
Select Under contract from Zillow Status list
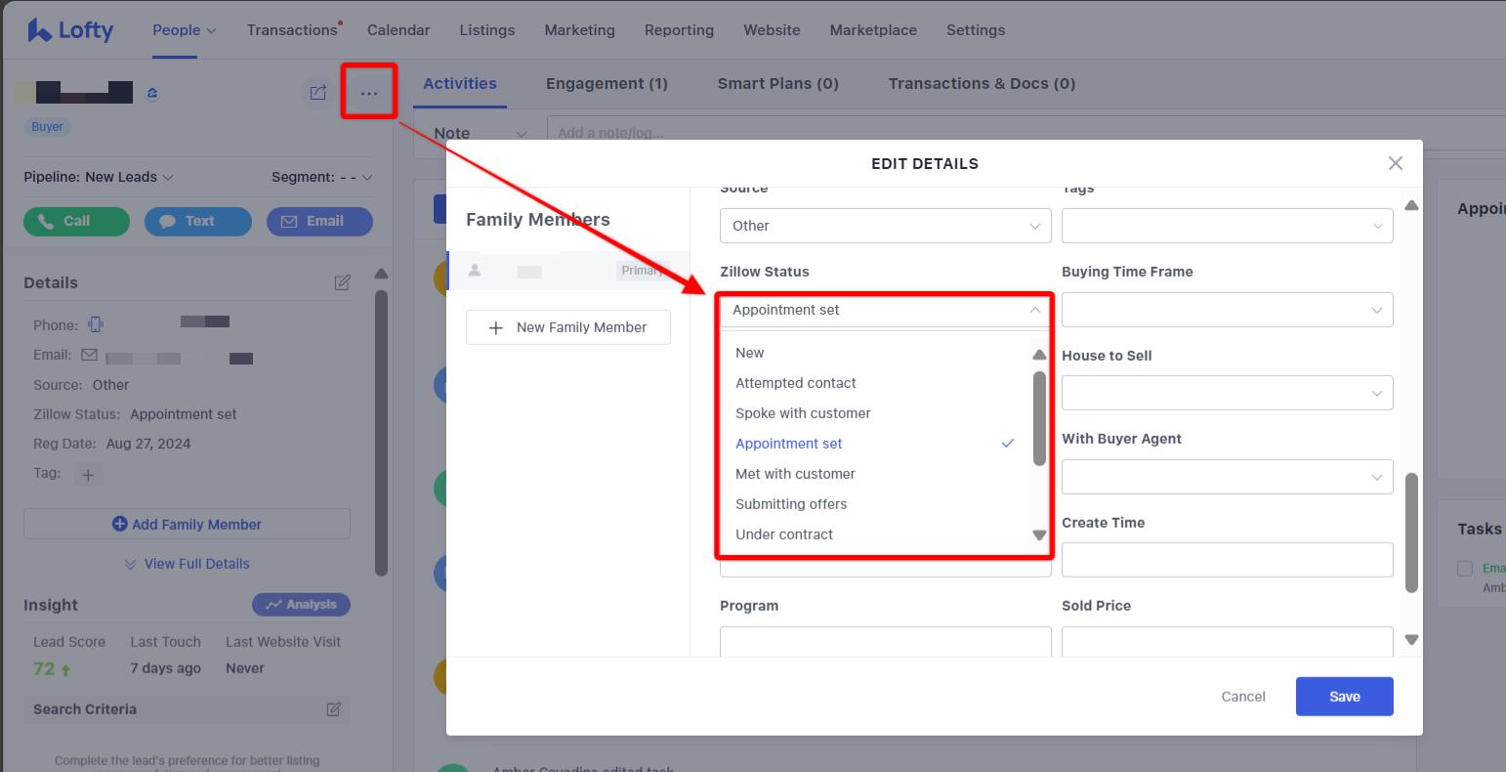(x=784, y=534)
